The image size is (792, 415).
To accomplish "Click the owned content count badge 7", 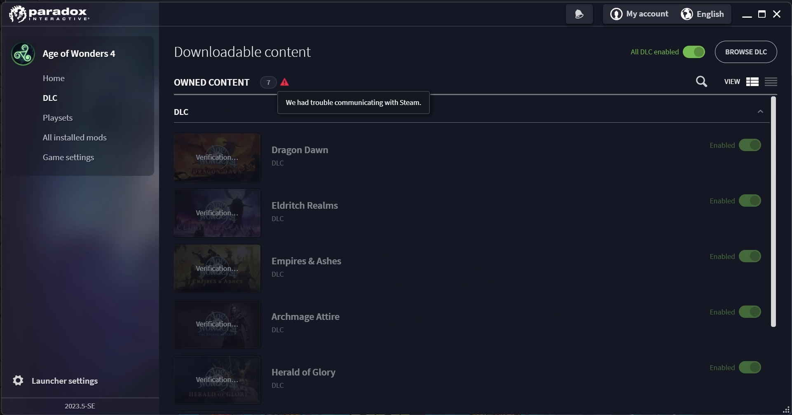I will click(x=268, y=82).
